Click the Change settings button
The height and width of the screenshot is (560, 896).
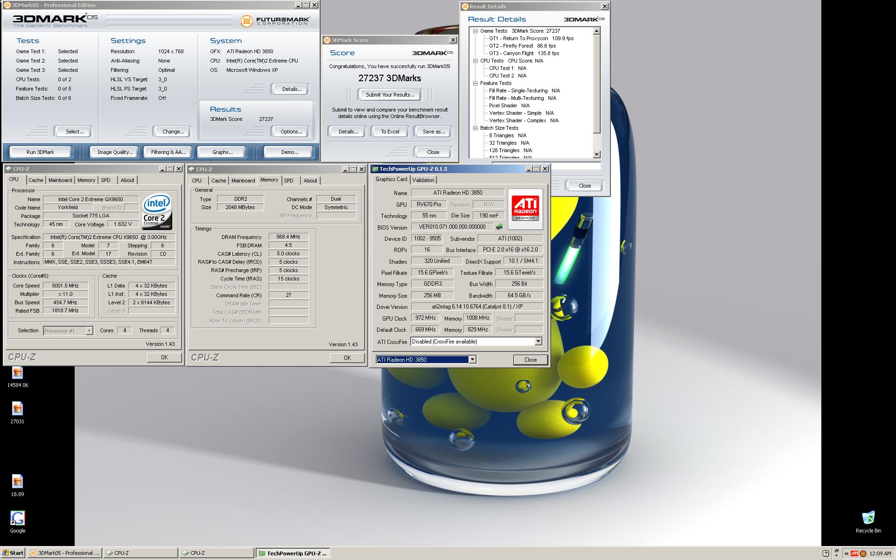(173, 132)
